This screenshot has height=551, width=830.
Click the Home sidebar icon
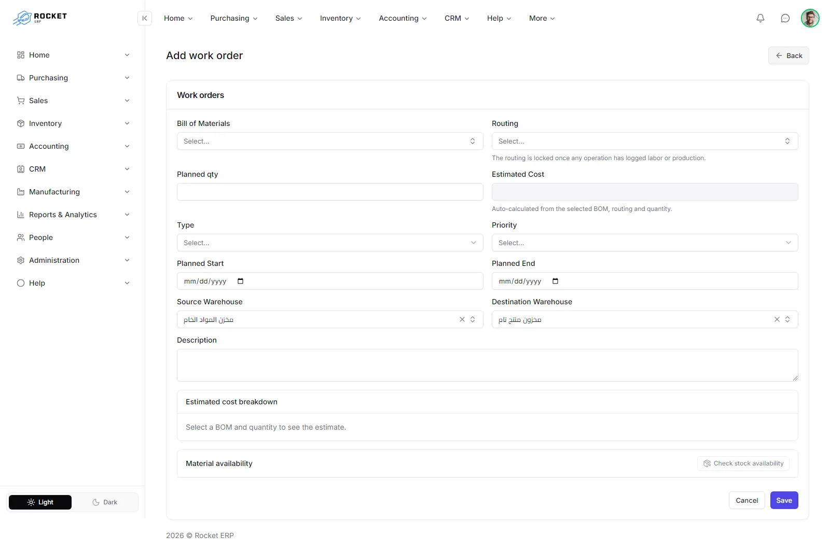click(21, 55)
